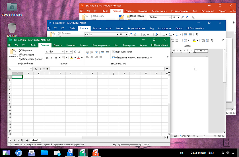Click the Wrap Text (Перенести текст) icon
This screenshot has width=239, height=157.
tap(114, 52)
